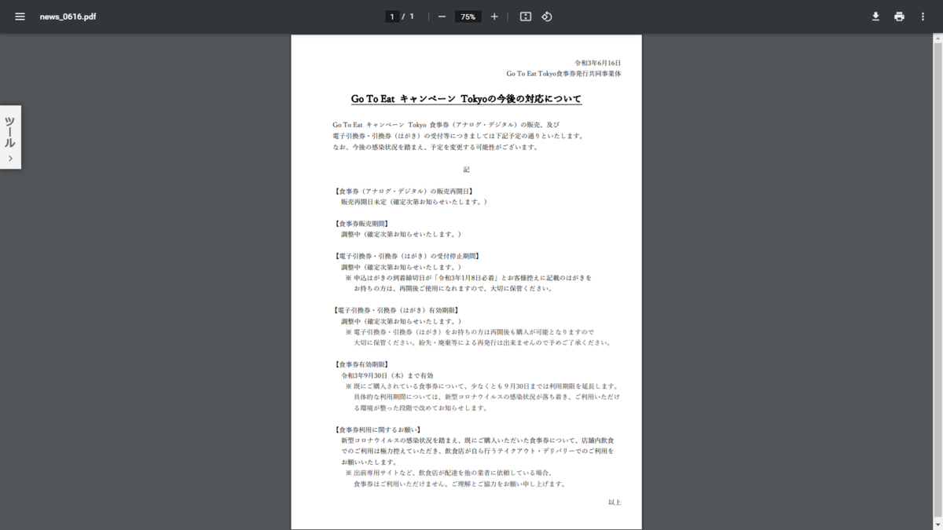Open the sidebar hamburger menu
The width and height of the screenshot is (943, 530).
point(20,16)
